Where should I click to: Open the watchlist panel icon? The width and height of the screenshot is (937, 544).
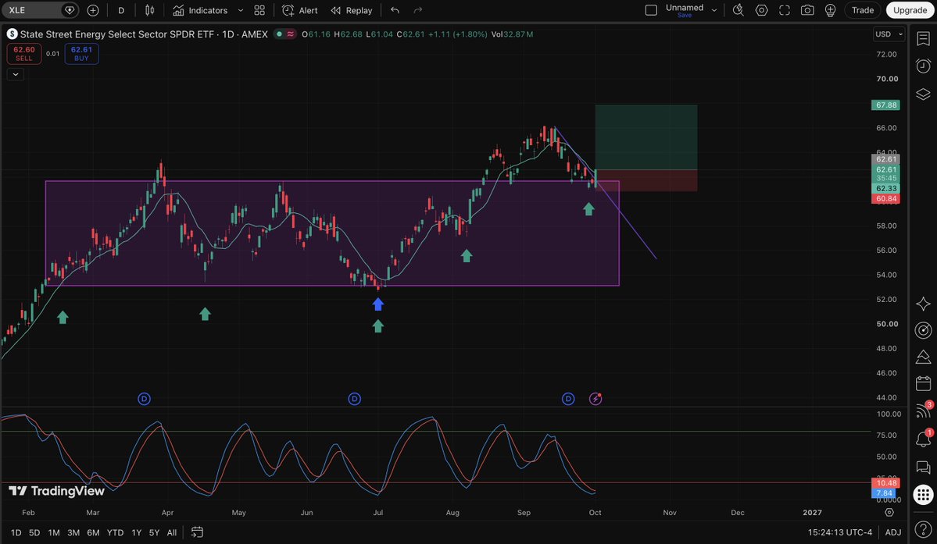pos(923,39)
